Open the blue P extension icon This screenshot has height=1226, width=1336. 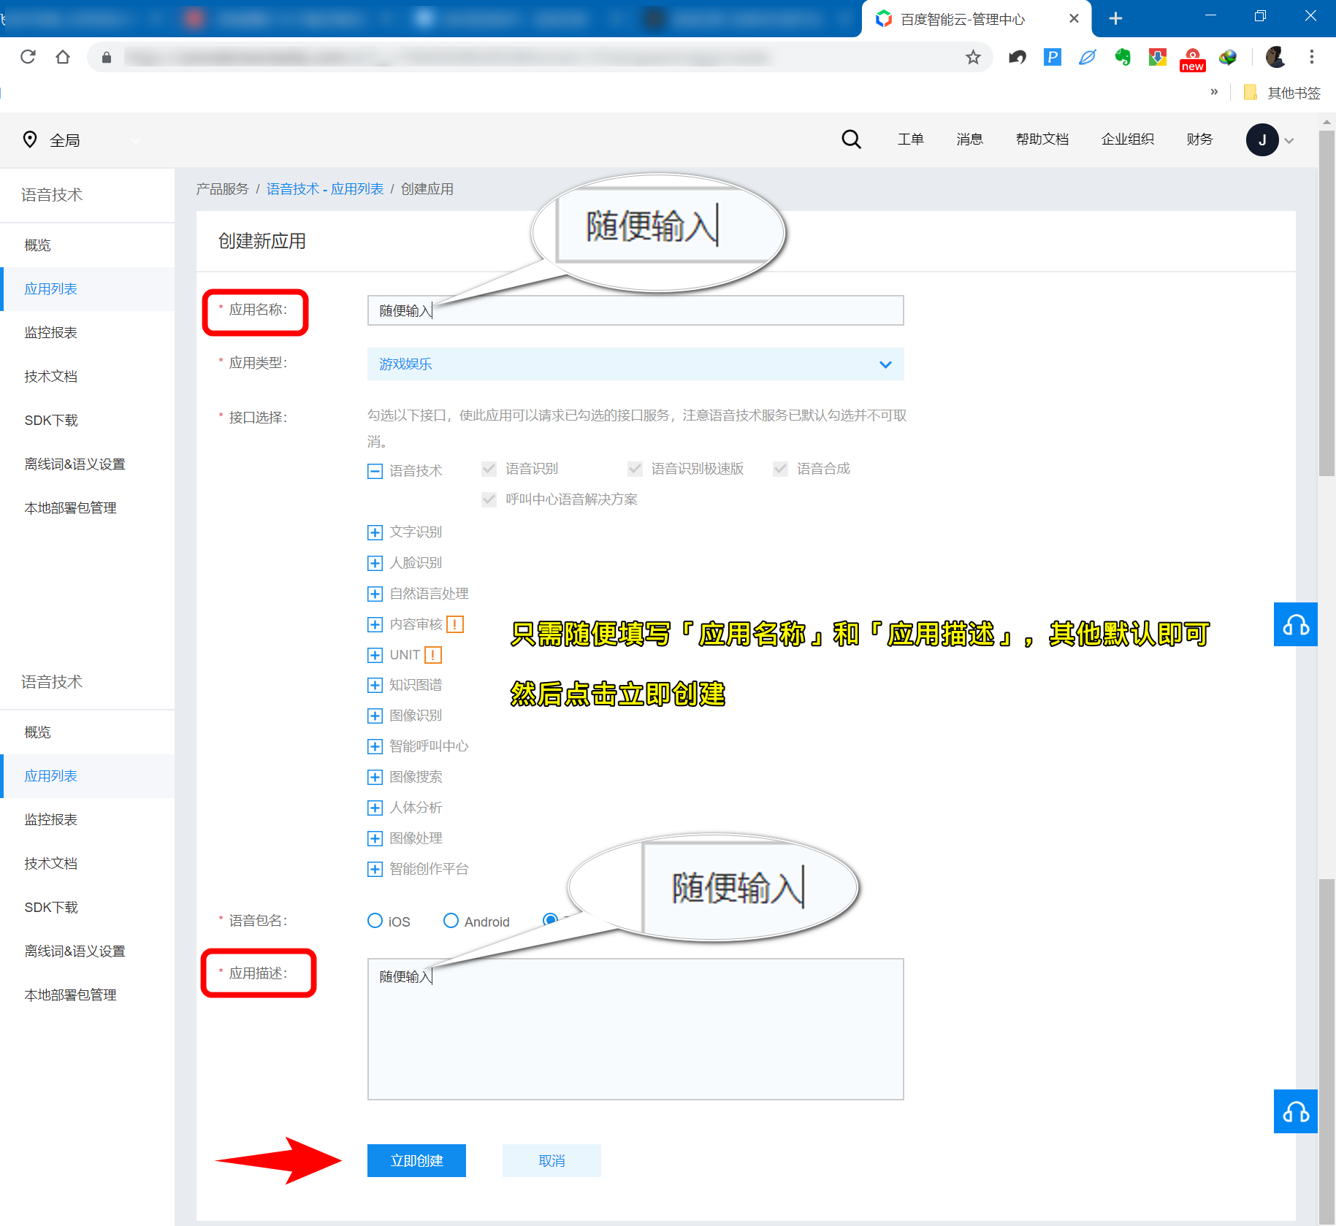point(1053,57)
